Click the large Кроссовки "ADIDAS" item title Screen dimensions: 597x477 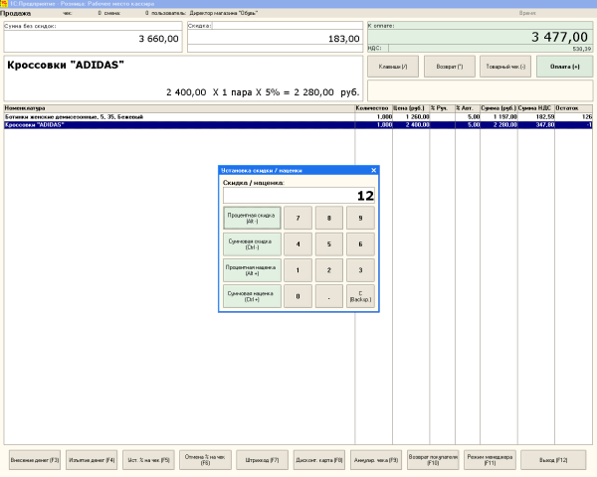click(66, 65)
